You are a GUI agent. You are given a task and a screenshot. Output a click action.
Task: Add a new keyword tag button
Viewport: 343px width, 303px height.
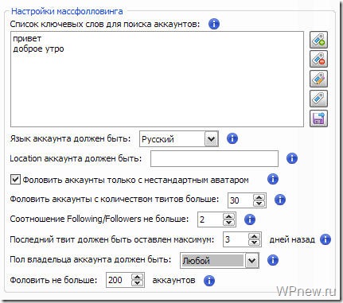[318, 40]
